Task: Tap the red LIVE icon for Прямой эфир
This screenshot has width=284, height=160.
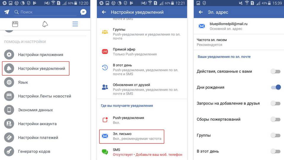Action: (x=105, y=52)
